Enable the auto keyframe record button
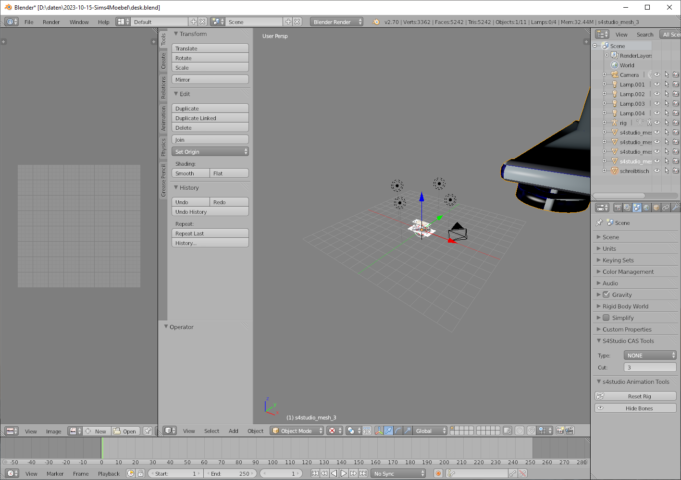This screenshot has height=480, width=681. pyautogui.click(x=438, y=473)
